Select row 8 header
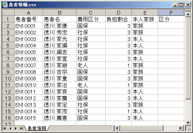The width and height of the screenshot is (193, 133). click(x=8, y=65)
